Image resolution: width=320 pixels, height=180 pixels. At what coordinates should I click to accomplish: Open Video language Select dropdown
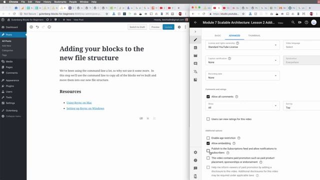point(301,45)
